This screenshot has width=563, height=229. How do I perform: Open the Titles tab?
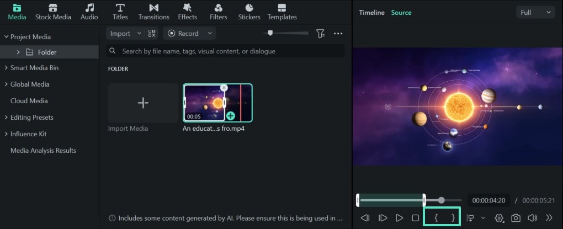click(120, 12)
